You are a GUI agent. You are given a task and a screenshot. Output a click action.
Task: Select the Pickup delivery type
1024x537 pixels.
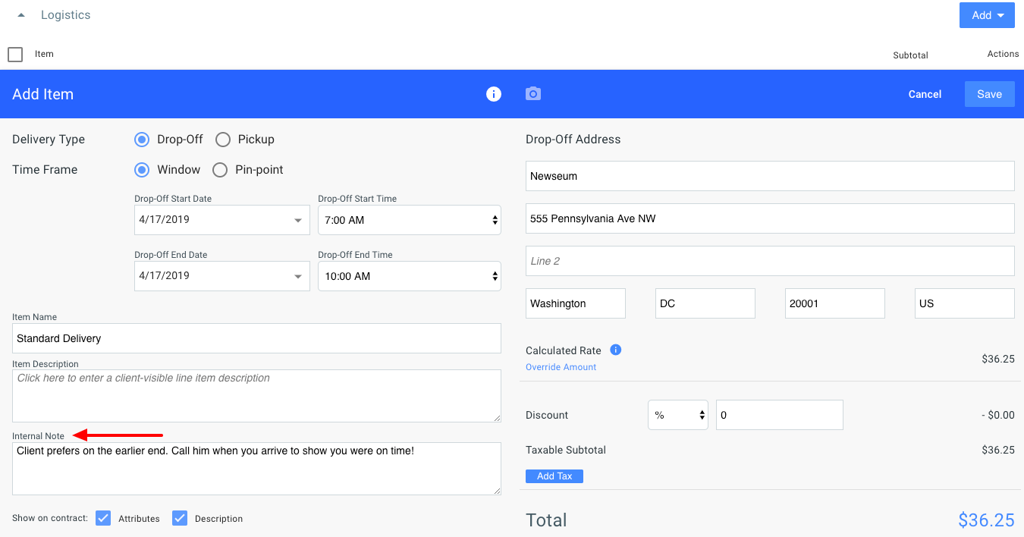tap(223, 140)
